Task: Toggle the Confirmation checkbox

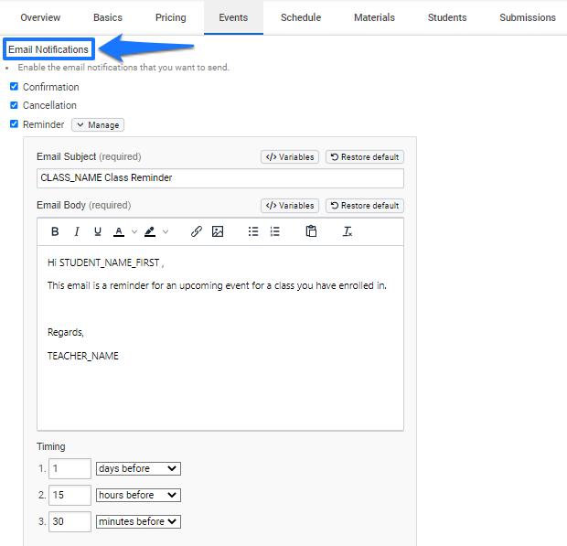Action: point(14,86)
